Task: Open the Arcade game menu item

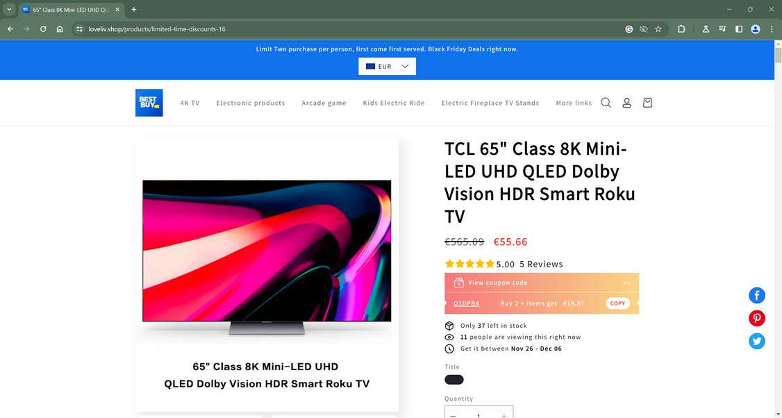Action: tap(324, 103)
